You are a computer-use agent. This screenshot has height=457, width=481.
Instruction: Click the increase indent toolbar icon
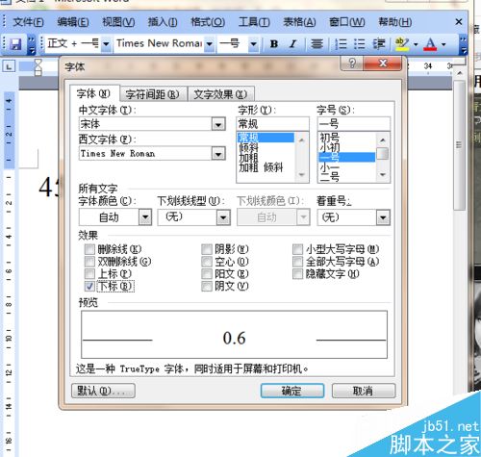(x=379, y=44)
